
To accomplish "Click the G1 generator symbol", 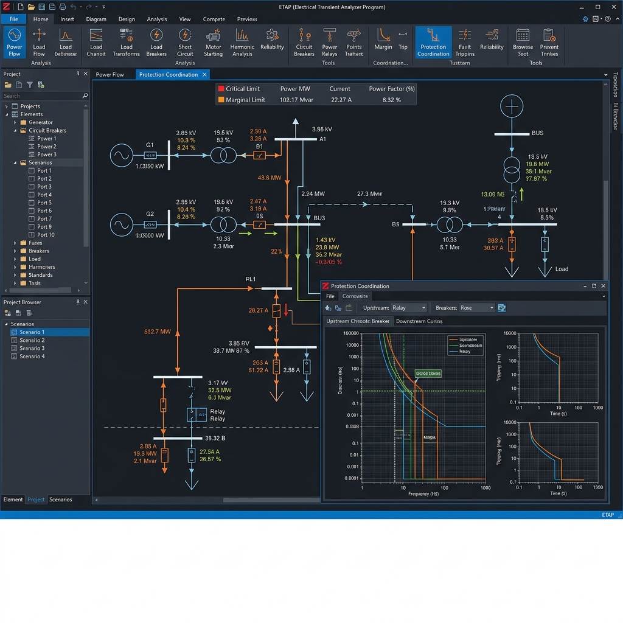I will point(121,155).
